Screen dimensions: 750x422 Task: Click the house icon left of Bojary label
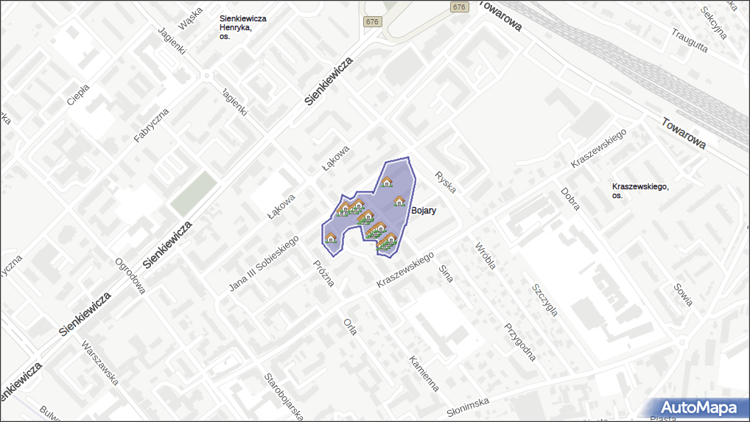pyautogui.click(x=399, y=201)
